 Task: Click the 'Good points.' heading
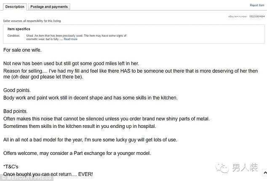17,90
